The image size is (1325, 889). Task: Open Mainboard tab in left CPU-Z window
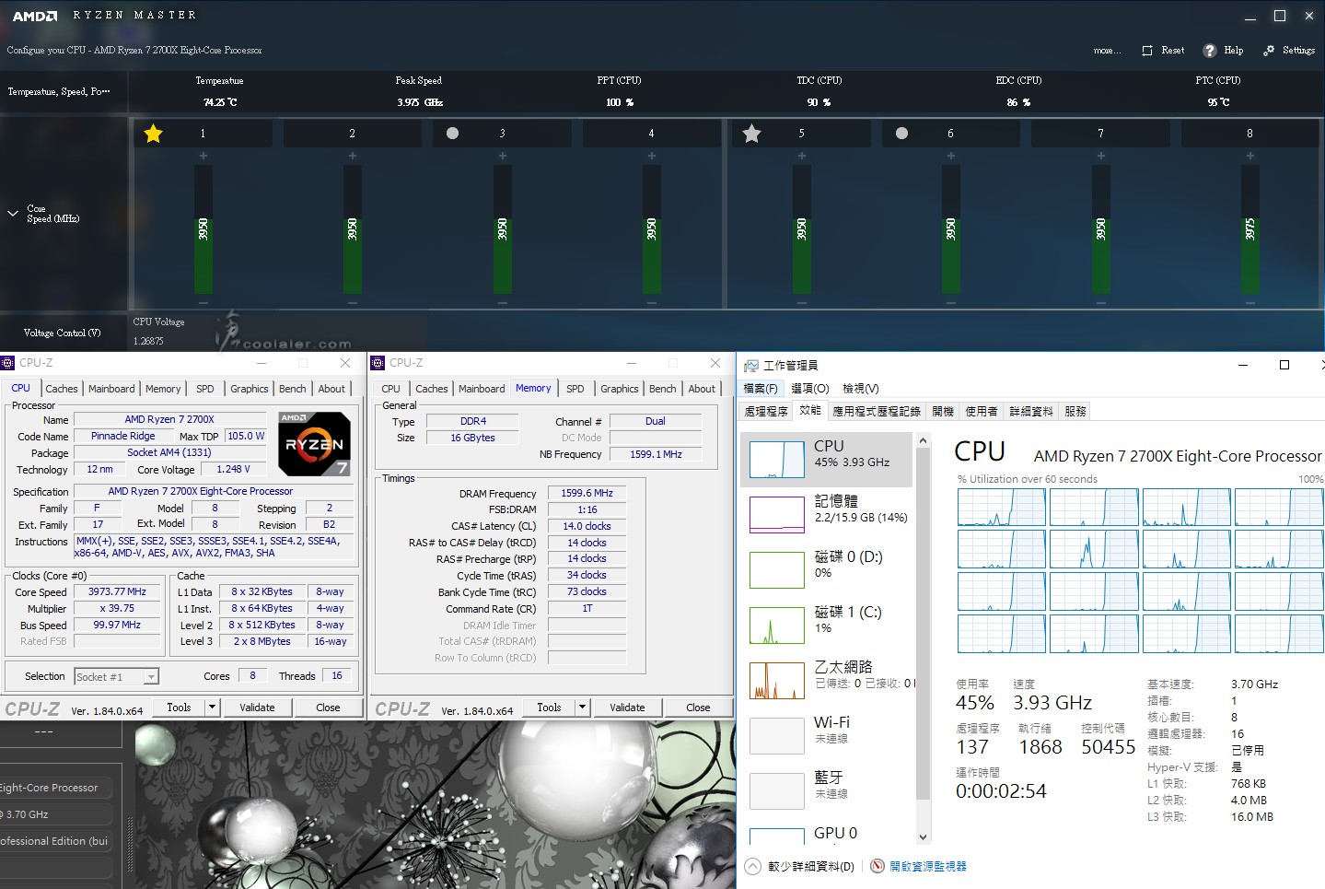pyautogui.click(x=111, y=389)
